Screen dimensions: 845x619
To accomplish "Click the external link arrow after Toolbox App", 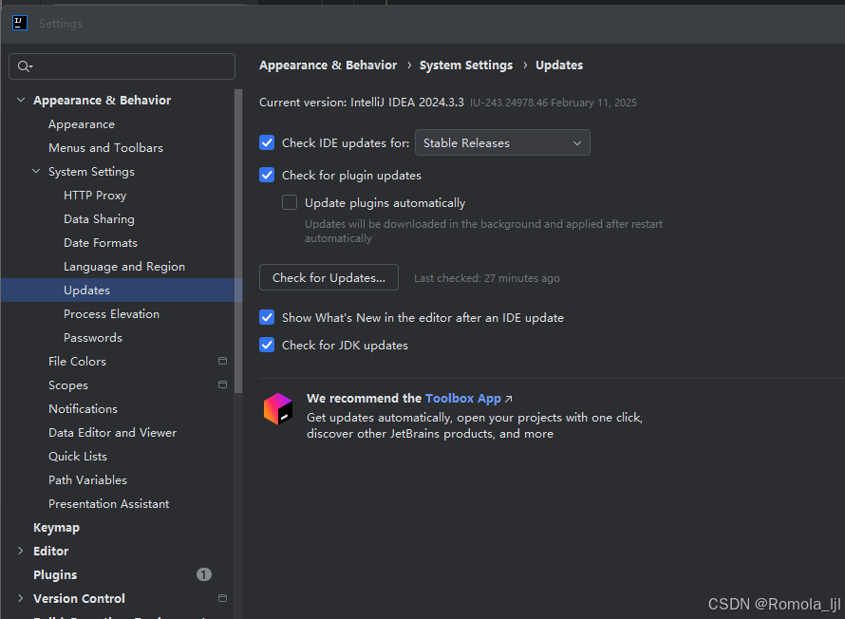I will (x=508, y=399).
